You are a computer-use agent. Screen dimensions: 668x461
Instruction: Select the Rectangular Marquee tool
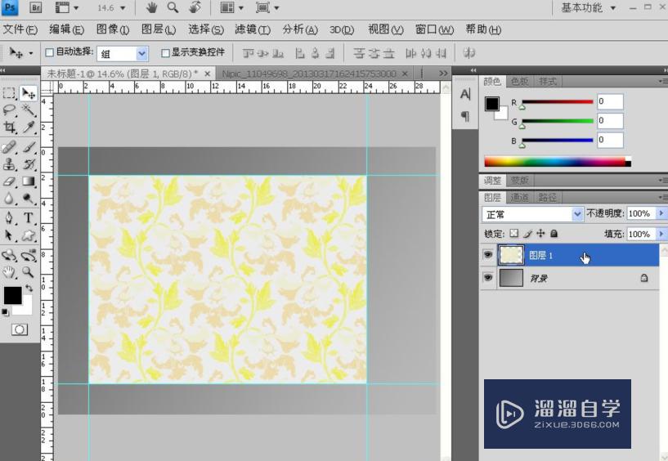click(10, 93)
